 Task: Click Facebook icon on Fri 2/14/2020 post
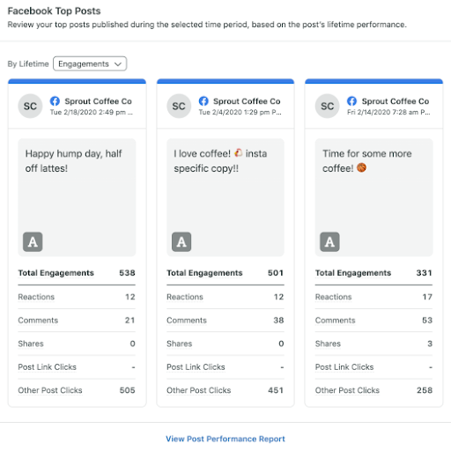coord(351,101)
